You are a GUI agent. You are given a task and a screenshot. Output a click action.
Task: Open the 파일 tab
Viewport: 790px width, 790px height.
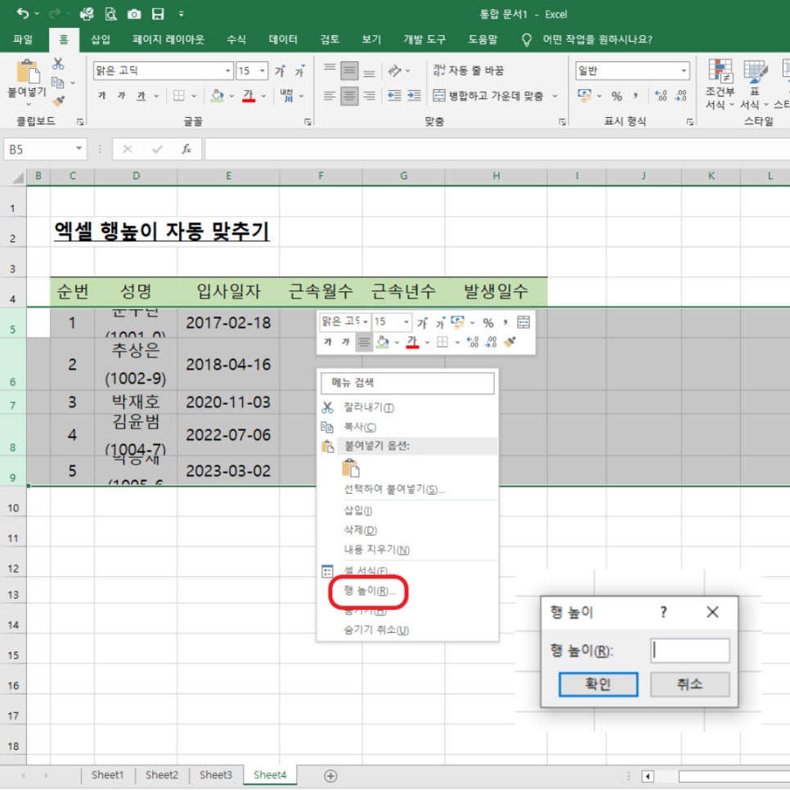click(x=23, y=39)
